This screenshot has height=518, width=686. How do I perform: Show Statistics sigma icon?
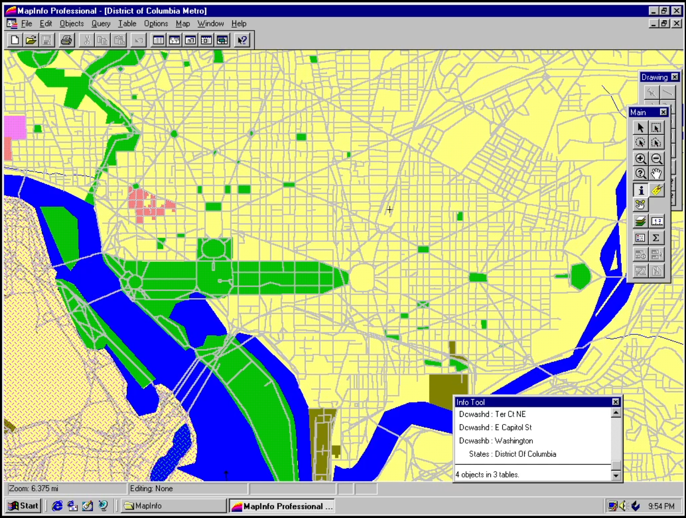pyautogui.click(x=656, y=238)
